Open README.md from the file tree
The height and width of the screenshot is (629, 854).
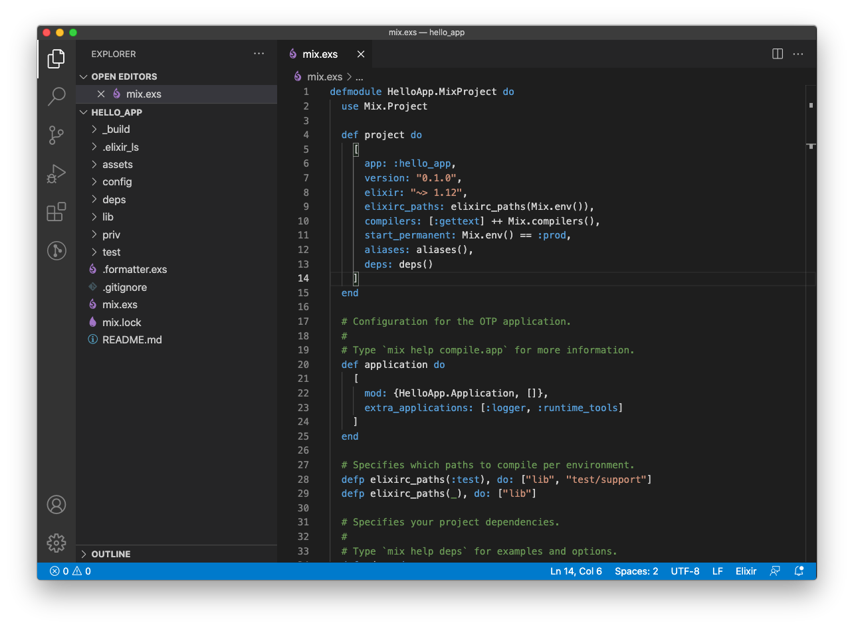[x=132, y=339]
